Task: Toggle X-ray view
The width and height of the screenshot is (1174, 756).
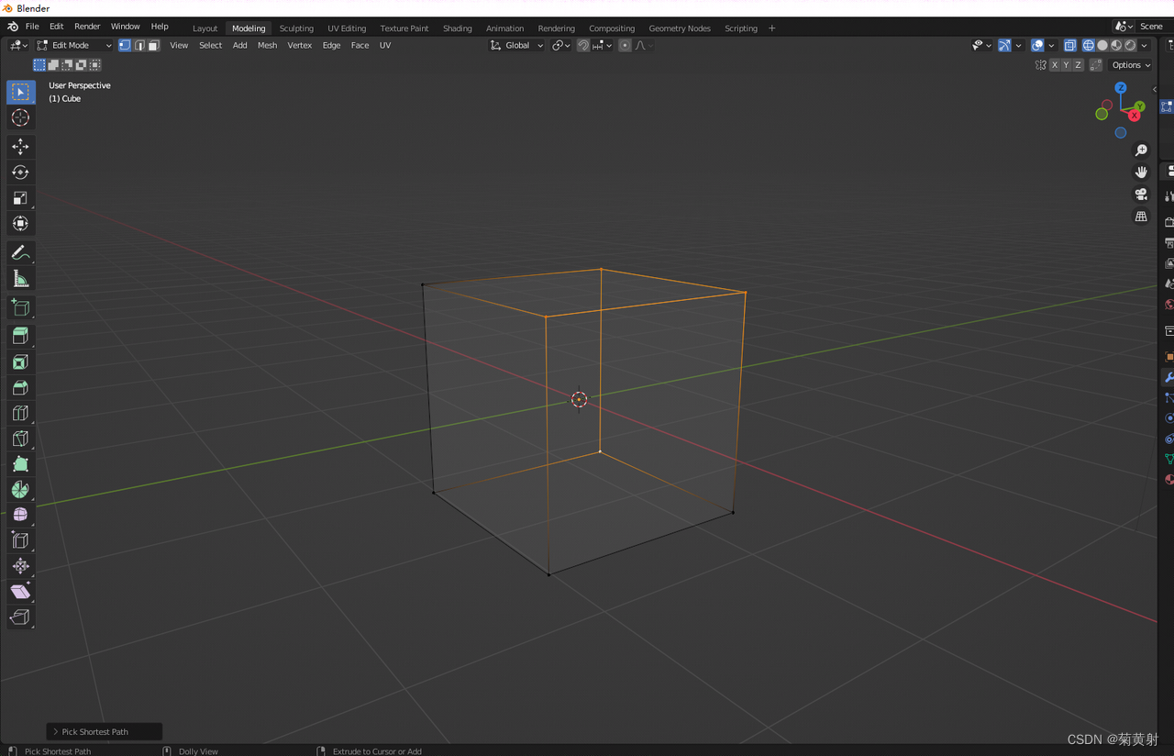Action: [x=1069, y=45]
